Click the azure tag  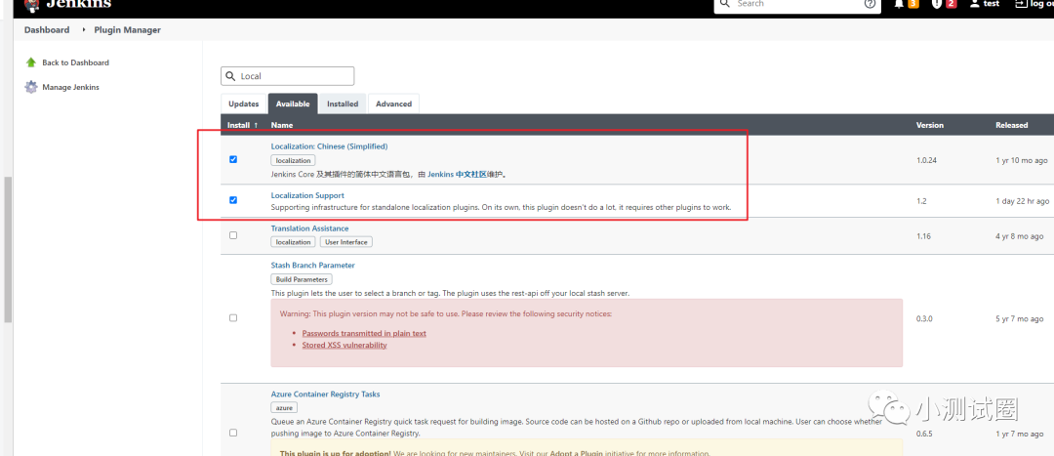click(x=284, y=407)
